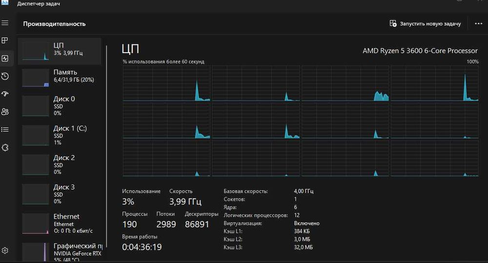
Task: Click L1 cache value '384 КБ'
Action: click(302, 231)
